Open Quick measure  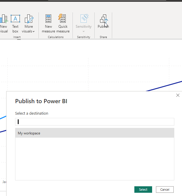click(63, 24)
